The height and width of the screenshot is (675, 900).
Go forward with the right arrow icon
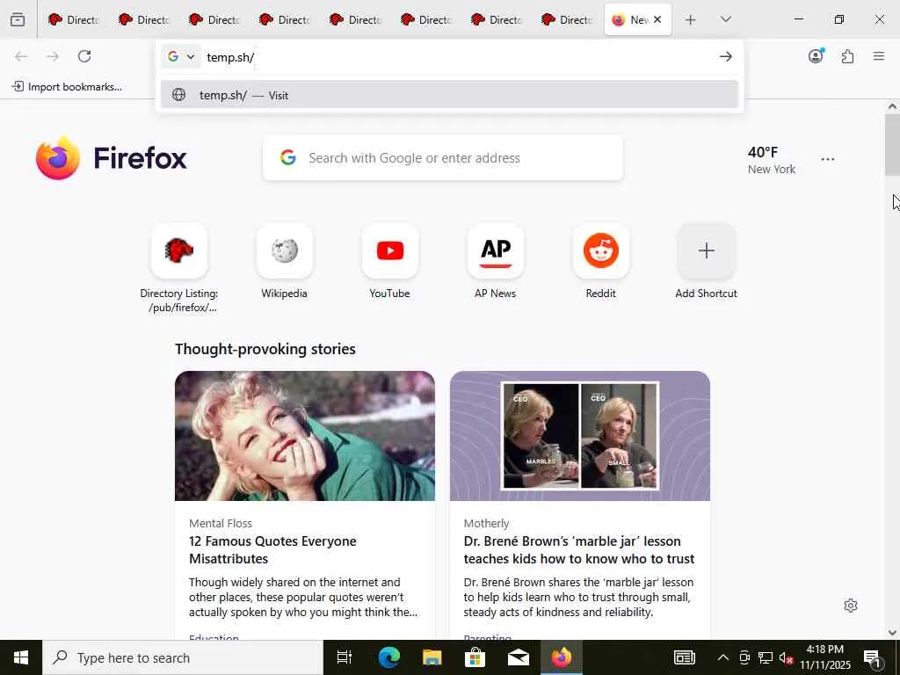point(53,56)
